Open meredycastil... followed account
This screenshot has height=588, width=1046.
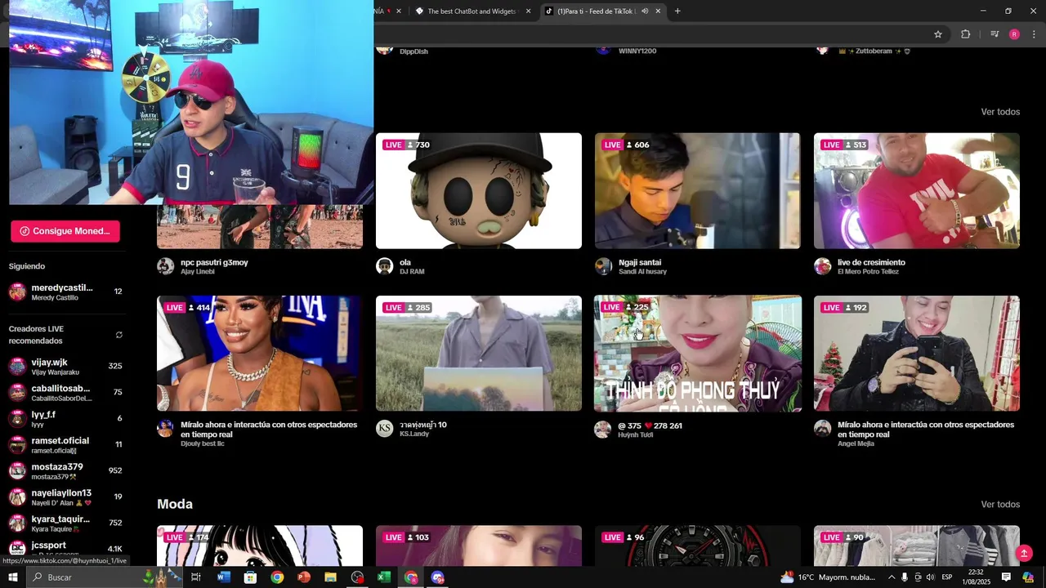click(65, 292)
